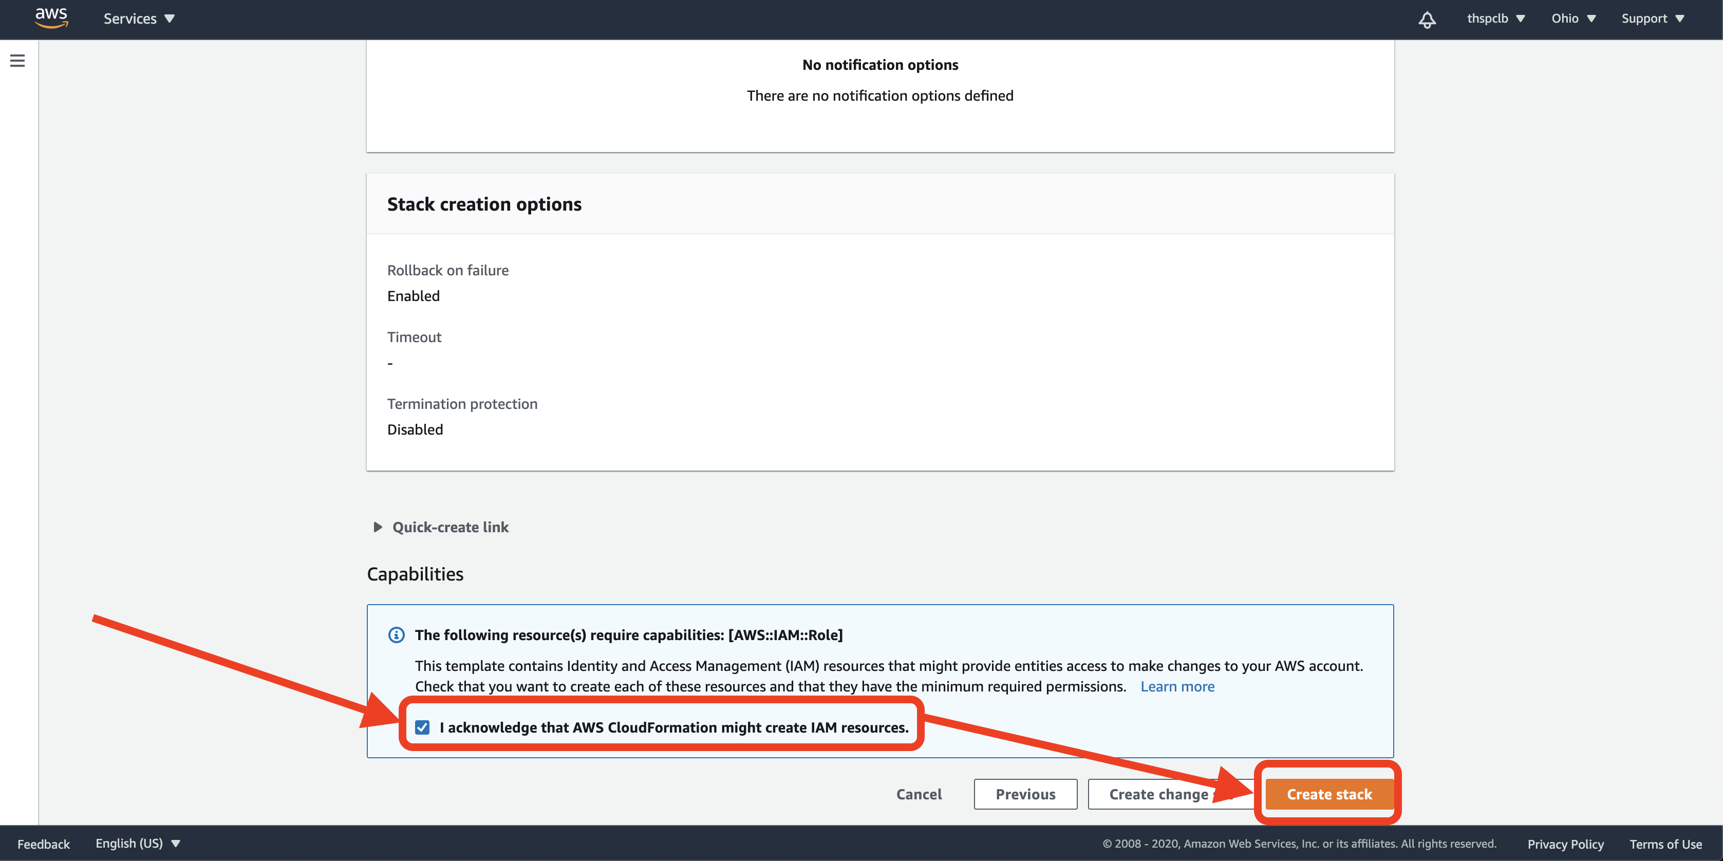Viewport: 1723px width, 861px height.
Task: Go to the AWS console home logo
Action: [51, 18]
